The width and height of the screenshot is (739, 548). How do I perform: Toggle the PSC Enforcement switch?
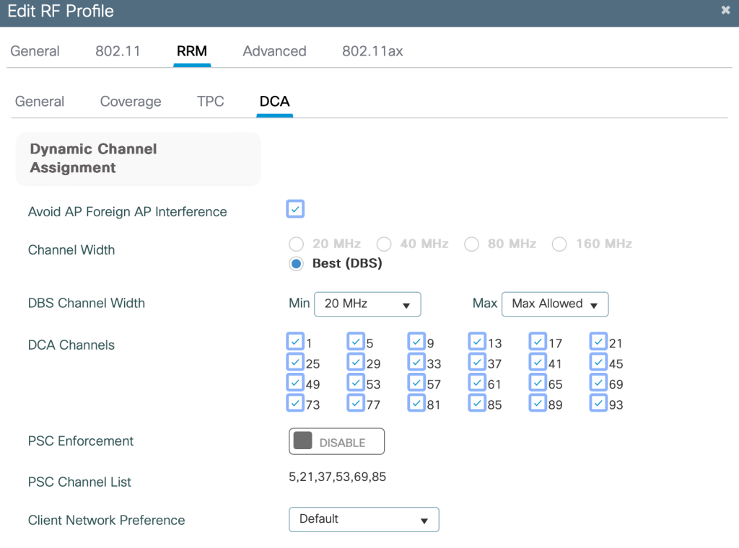pos(336,441)
